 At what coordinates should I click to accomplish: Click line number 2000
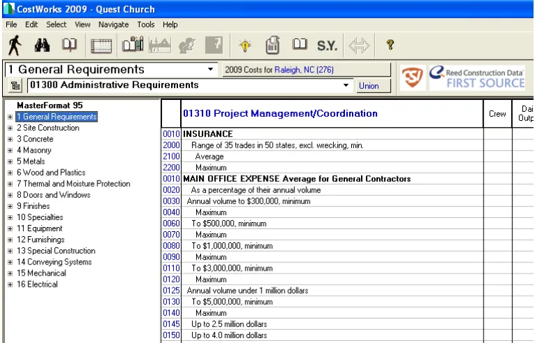(x=171, y=145)
